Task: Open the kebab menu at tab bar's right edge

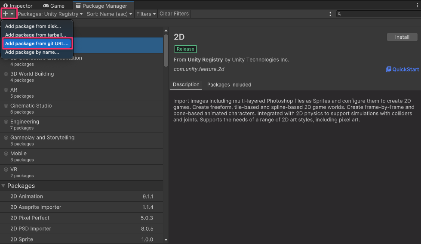Action: [x=418, y=5]
